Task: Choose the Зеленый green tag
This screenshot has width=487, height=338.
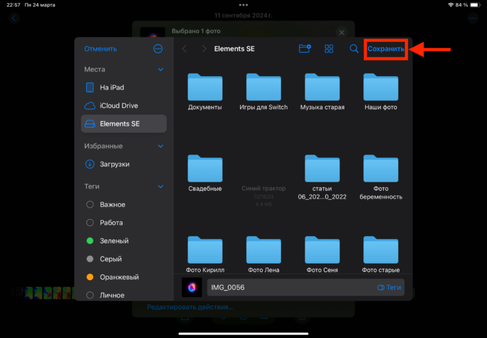Action: (x=90, y=241)
